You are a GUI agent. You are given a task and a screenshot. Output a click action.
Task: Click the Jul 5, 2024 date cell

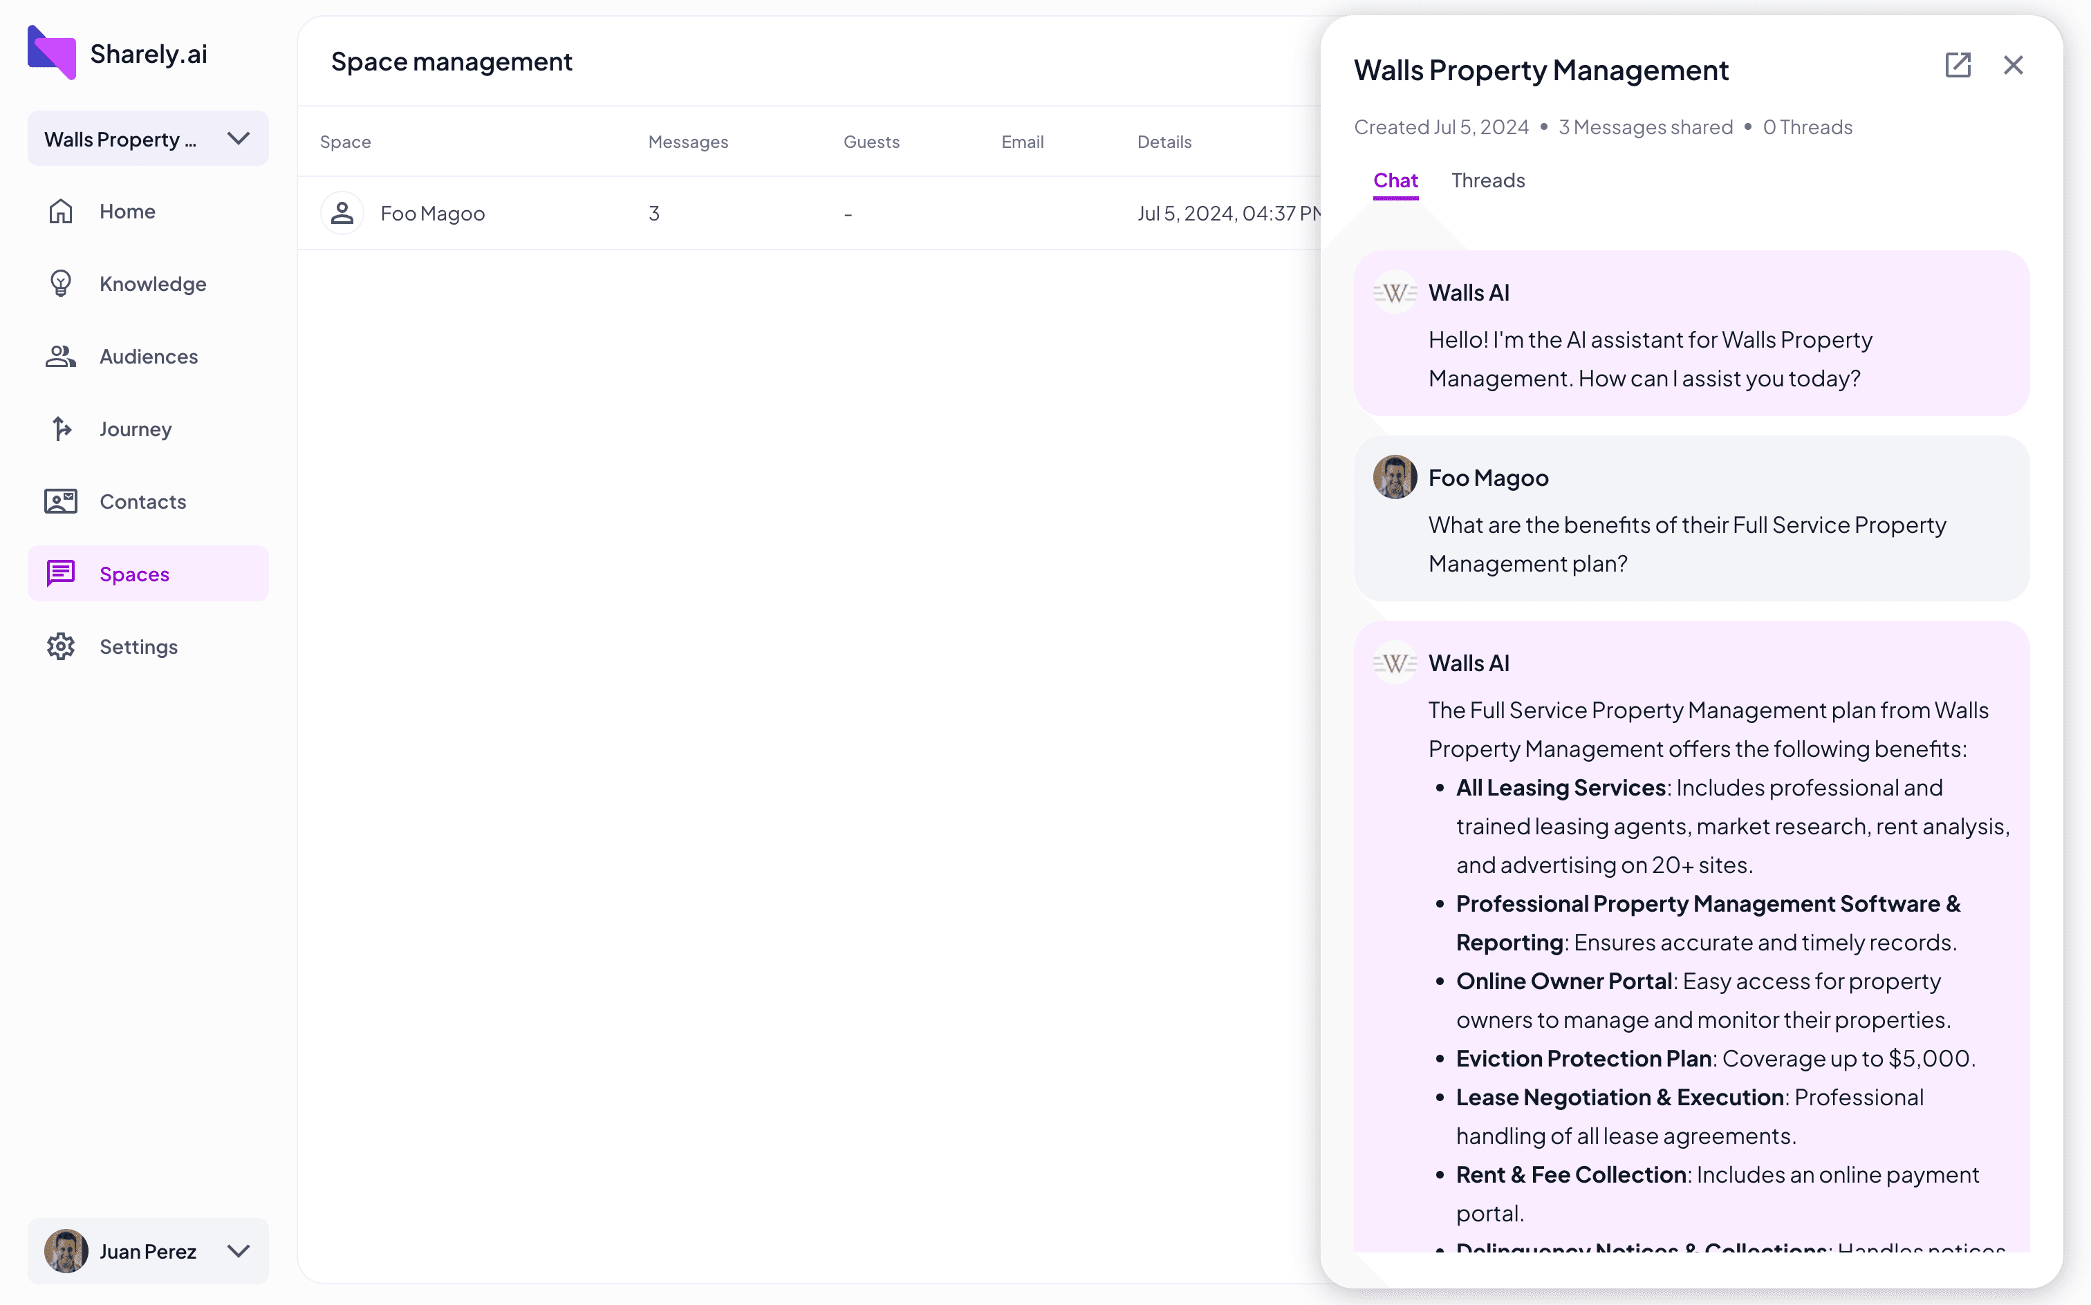click(1229, 213)
